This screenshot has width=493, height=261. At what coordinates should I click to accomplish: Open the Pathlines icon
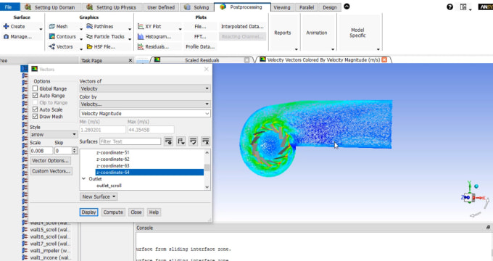click(x=89, y=26)
